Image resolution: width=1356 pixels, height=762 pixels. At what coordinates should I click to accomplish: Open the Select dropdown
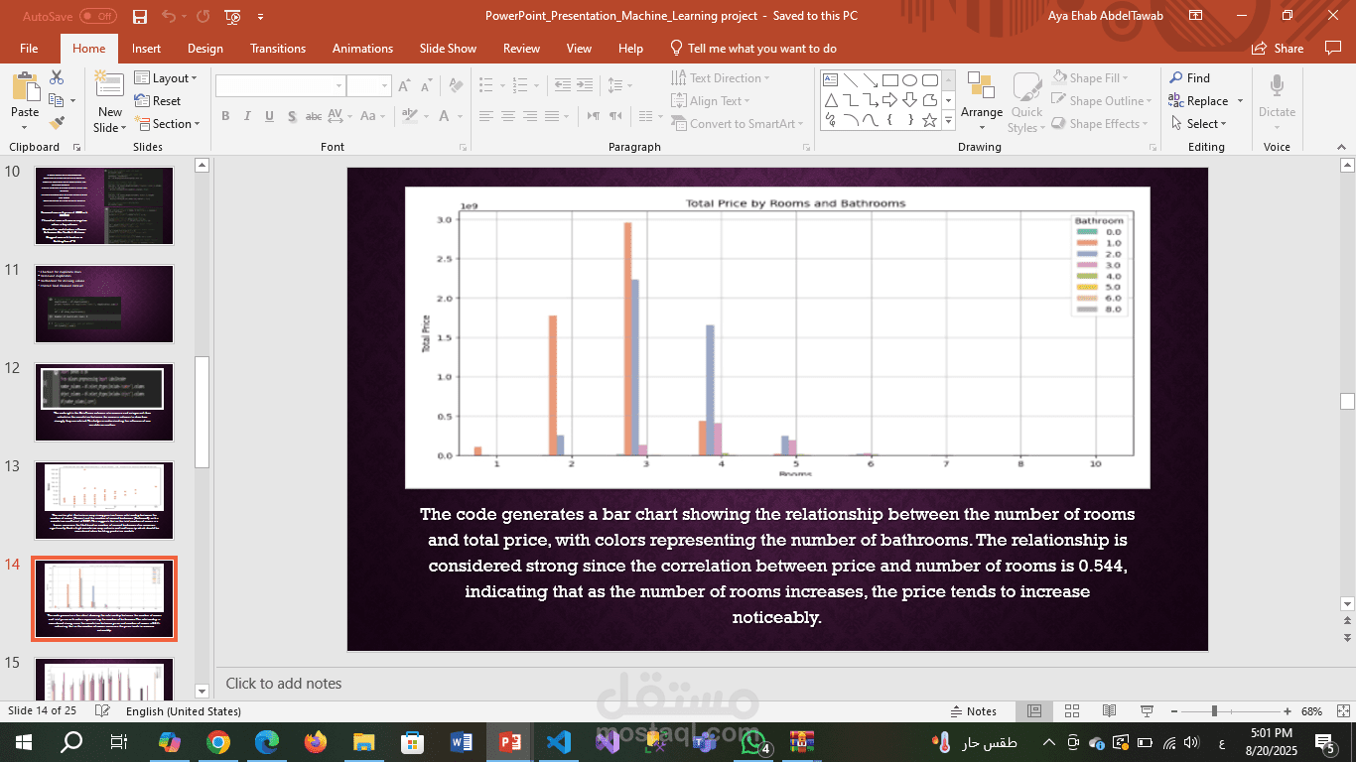pyautogui.click(x=1198, y=124)
